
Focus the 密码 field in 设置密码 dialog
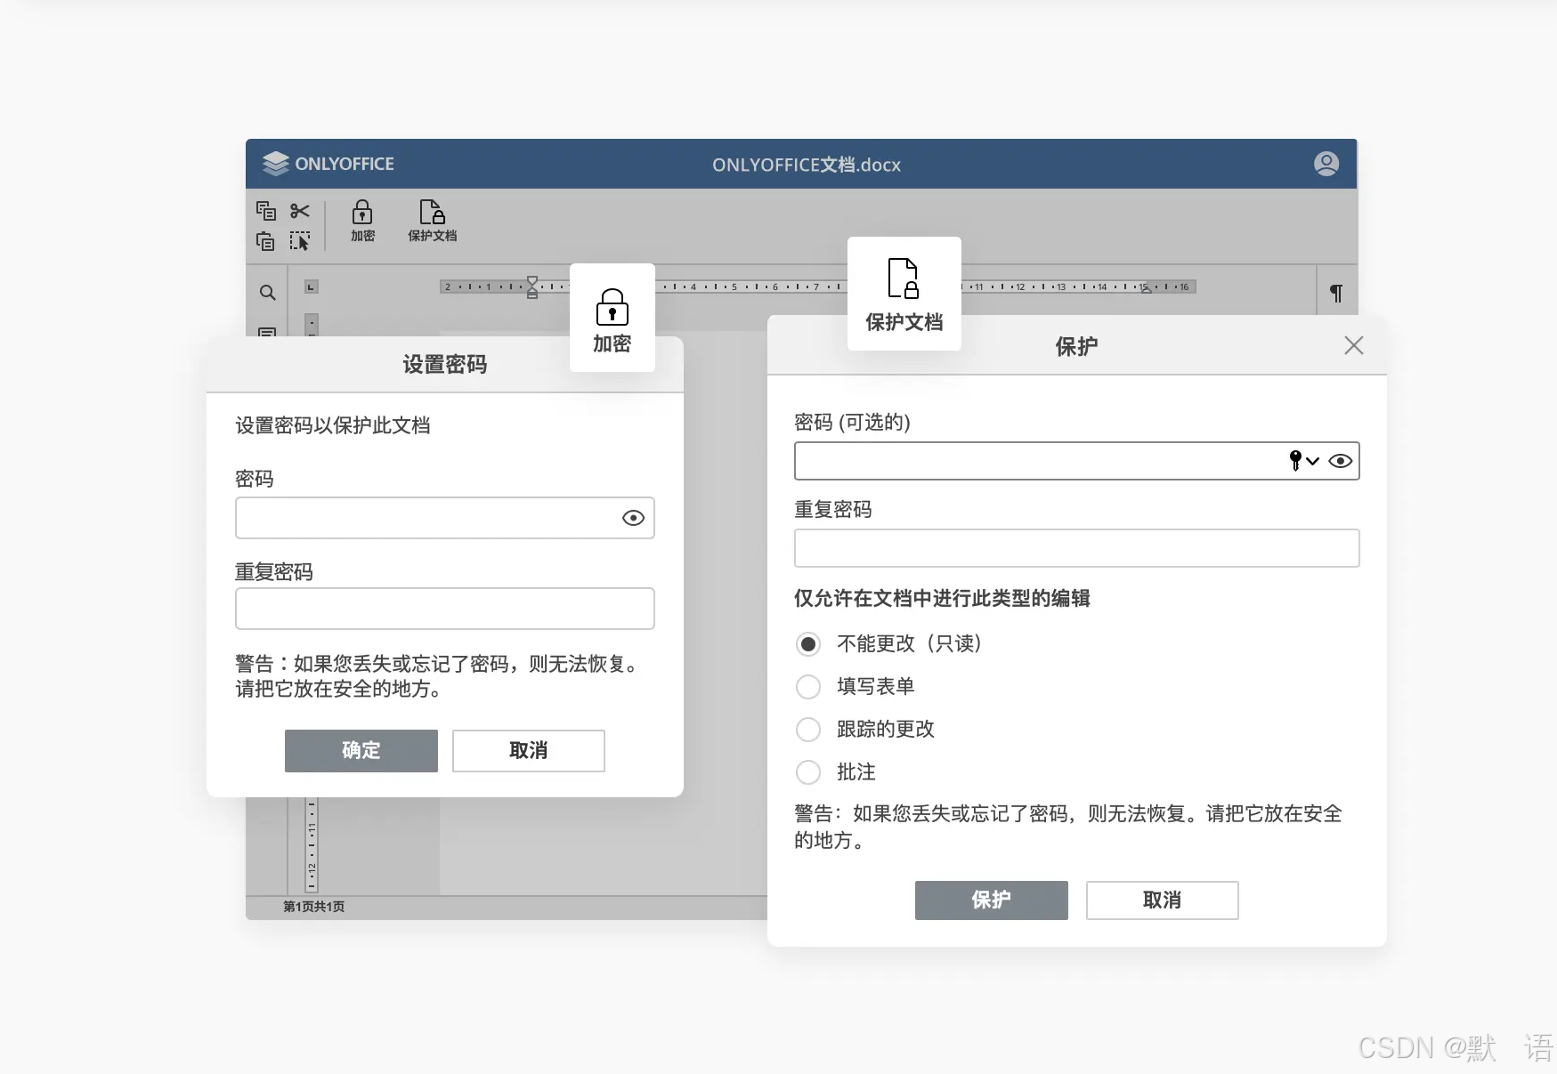(x=445, y=518)
